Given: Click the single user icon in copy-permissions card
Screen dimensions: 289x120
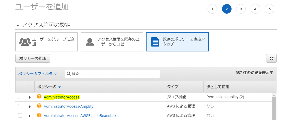Looking at the screenshot, I should pos(90,42).
